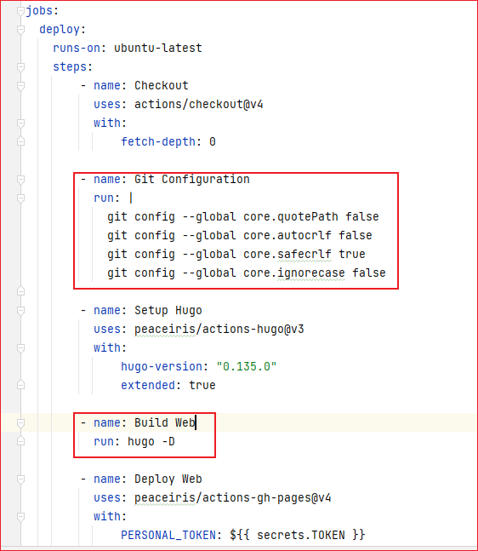The height and width of the screenshot is (551, 478).
Task: Collapse the jobs block fold marker
Action: [20, 11]
